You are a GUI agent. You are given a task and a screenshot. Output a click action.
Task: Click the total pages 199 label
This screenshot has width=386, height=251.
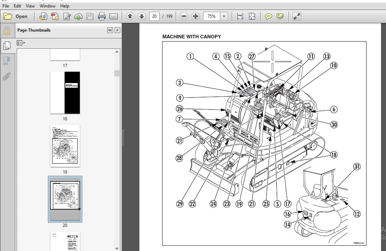pos(169,16)
